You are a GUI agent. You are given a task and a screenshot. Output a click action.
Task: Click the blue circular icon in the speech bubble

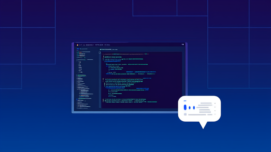pyautogui.click(x=184, y=107)
